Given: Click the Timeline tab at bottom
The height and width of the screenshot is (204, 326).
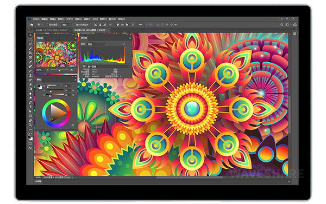Looking at the screenshot, I should point(38,181).
